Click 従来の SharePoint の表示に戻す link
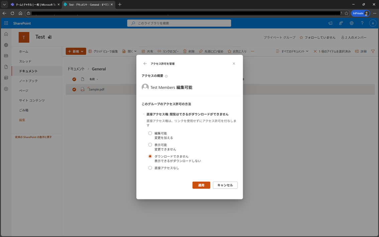 pyautogui.click(x=33, y=137)
